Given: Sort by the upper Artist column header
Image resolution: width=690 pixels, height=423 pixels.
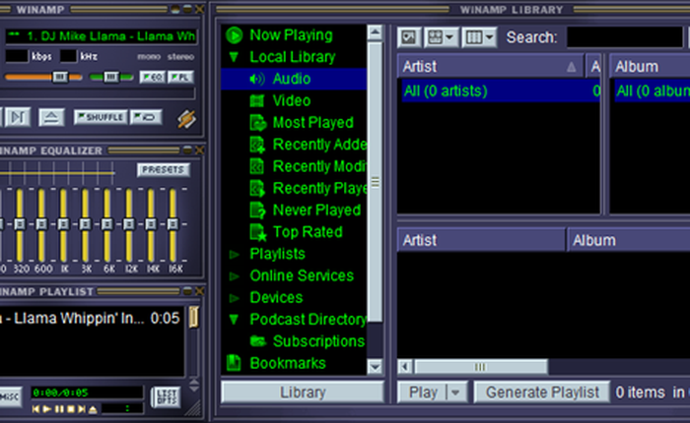Looking at the screenshot, I should [491, 67].
